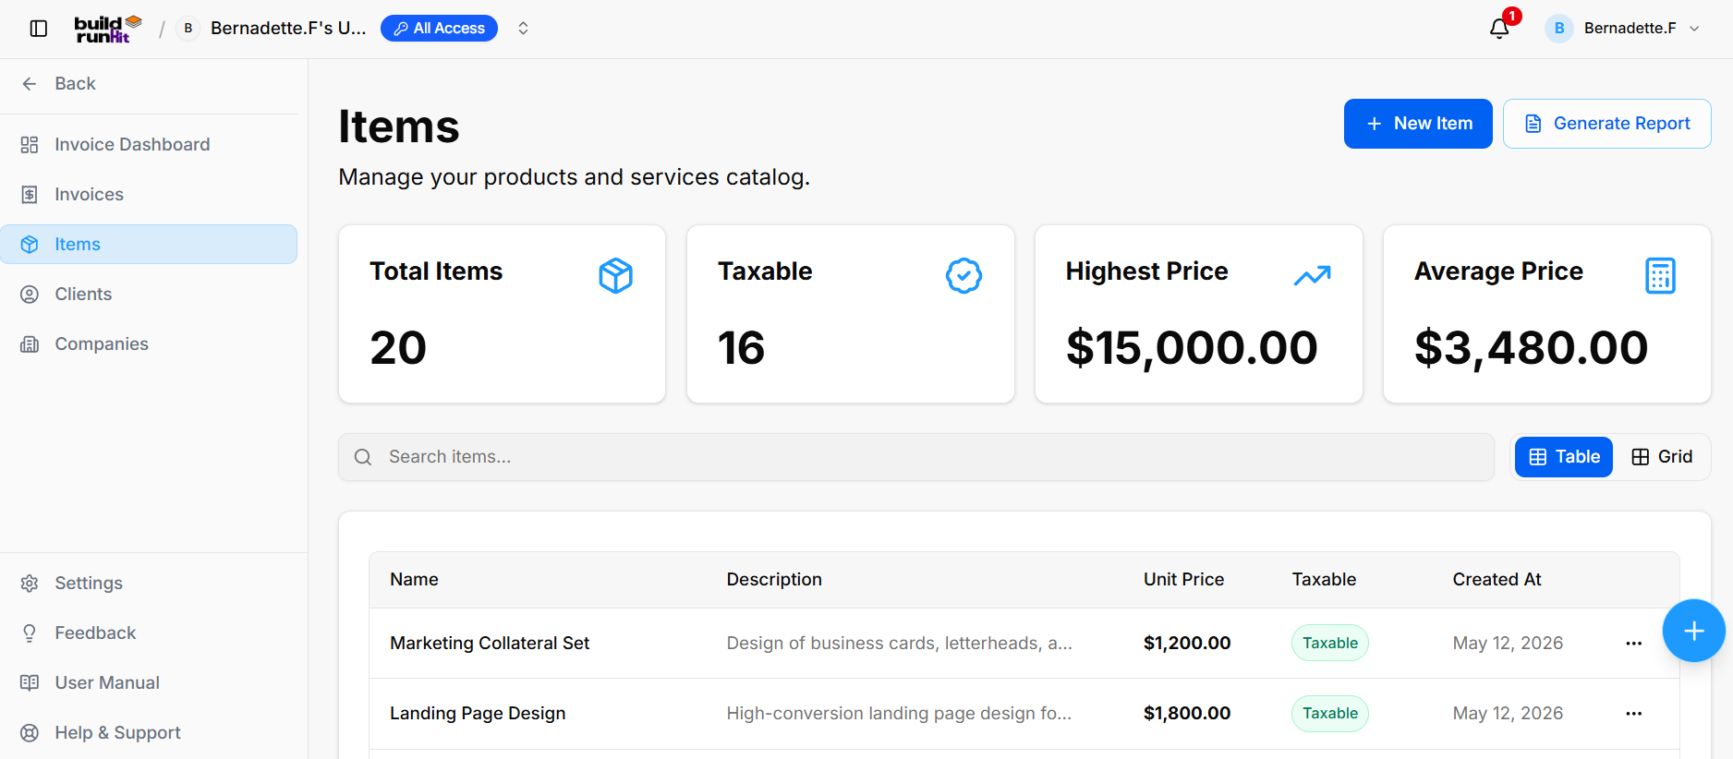Viewport: 1733px width, 759px height.
Task: Switch to Table view
Action: pos(1564,457)
